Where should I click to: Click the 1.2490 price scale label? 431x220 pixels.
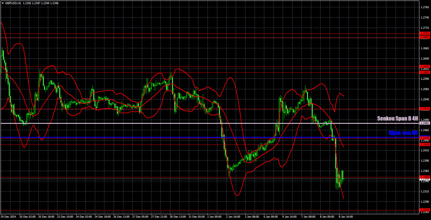(424, 120)
